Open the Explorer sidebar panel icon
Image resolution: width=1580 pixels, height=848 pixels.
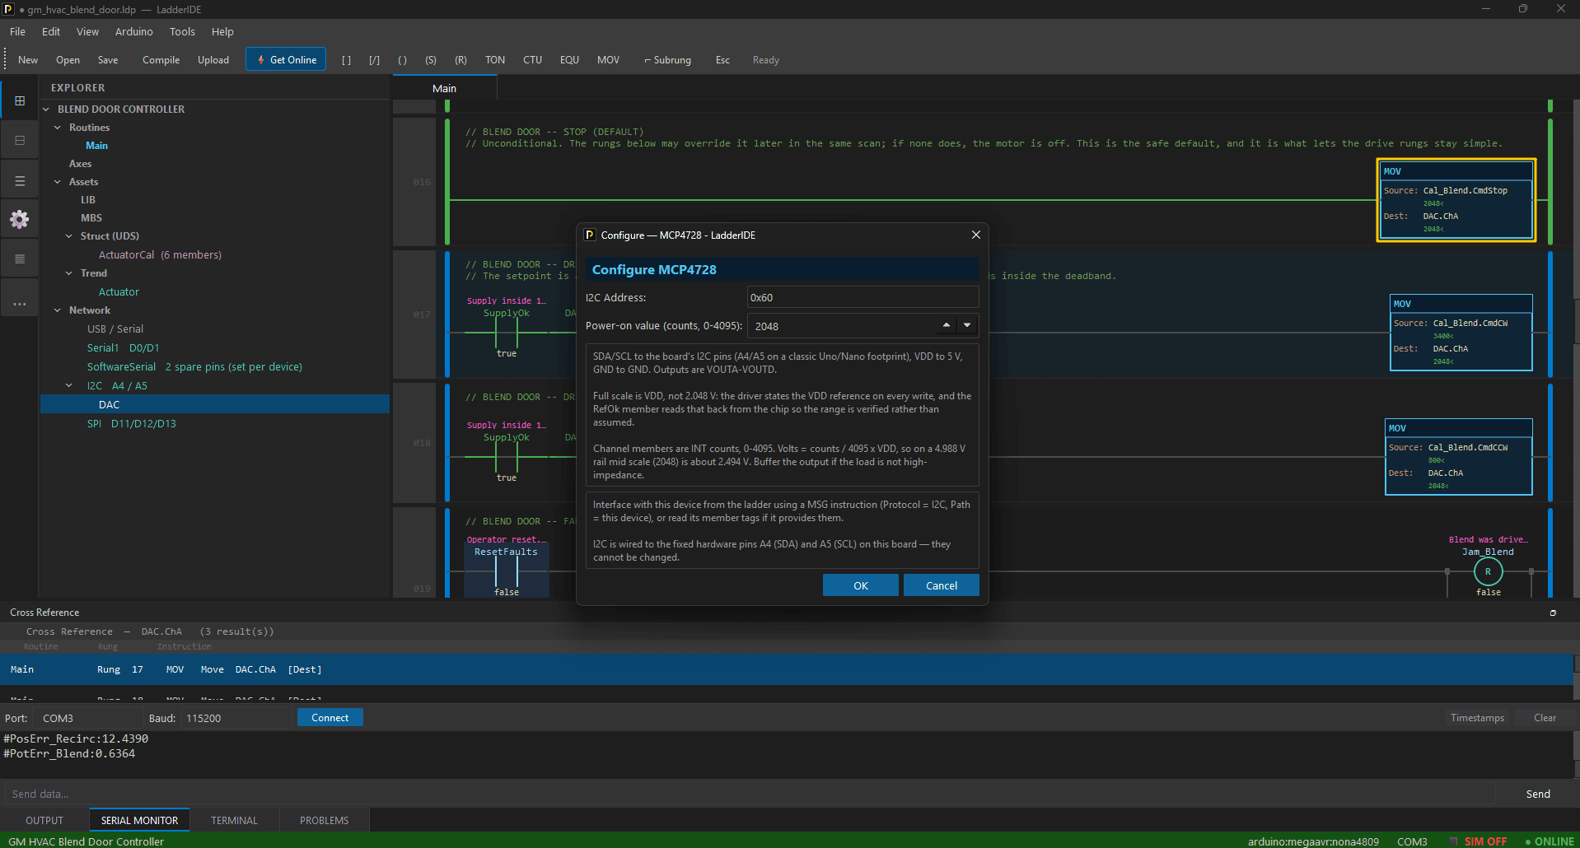coord(20,100)
